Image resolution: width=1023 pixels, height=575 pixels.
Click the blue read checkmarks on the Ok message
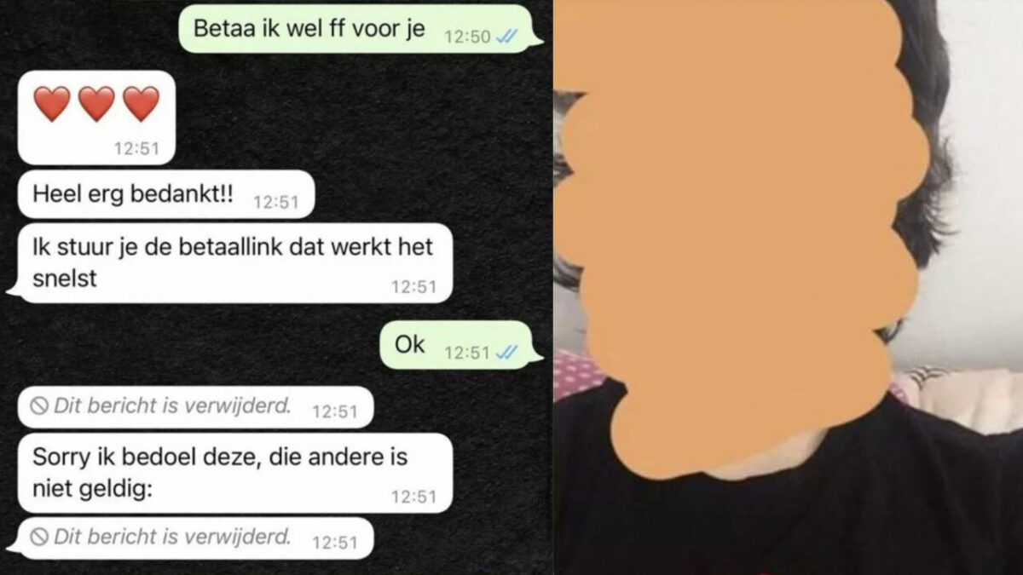pos(509,352)
